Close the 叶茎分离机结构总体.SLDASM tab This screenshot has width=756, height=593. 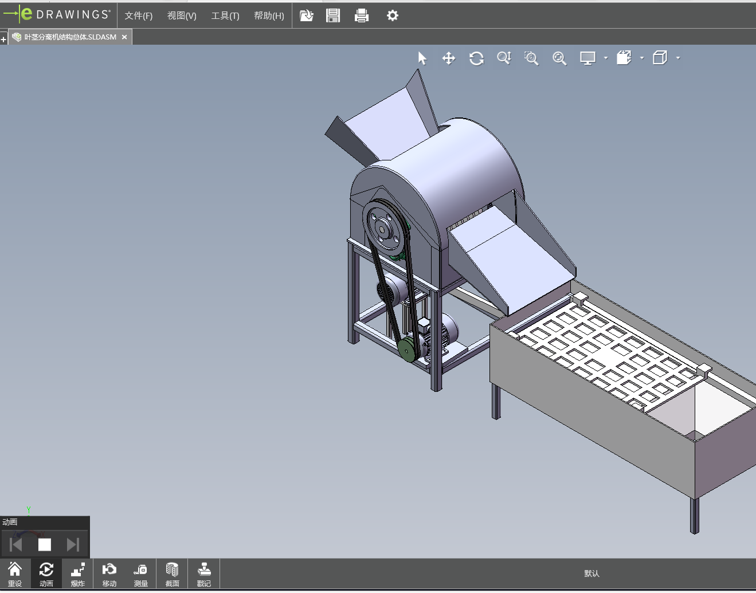(124, 37)
